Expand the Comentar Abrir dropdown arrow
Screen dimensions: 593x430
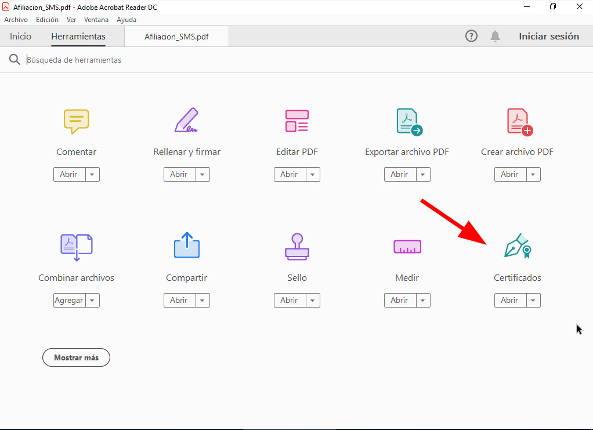click(x=92, y=174)
